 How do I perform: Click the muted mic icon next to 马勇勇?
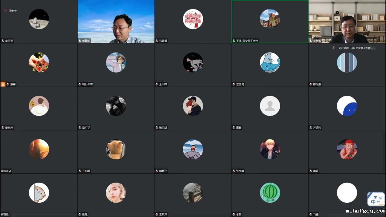click(157, 41)
